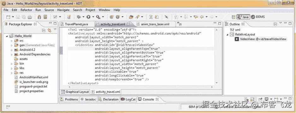The image size is (296, 113).
Task: Click Collapse All in Outline view
Action: click(x=275, y=24)
